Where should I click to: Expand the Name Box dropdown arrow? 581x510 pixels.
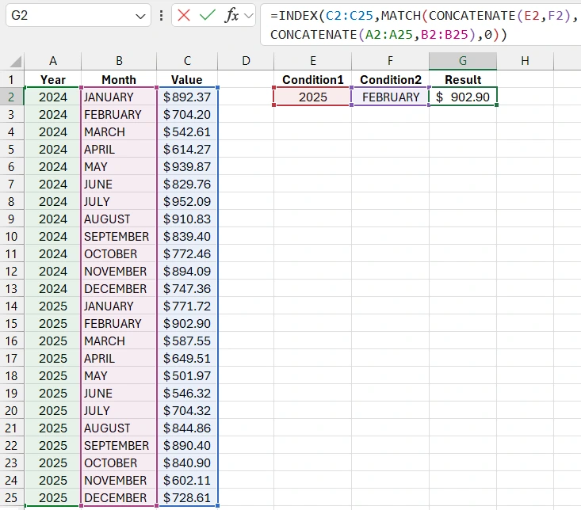[141, 16]
